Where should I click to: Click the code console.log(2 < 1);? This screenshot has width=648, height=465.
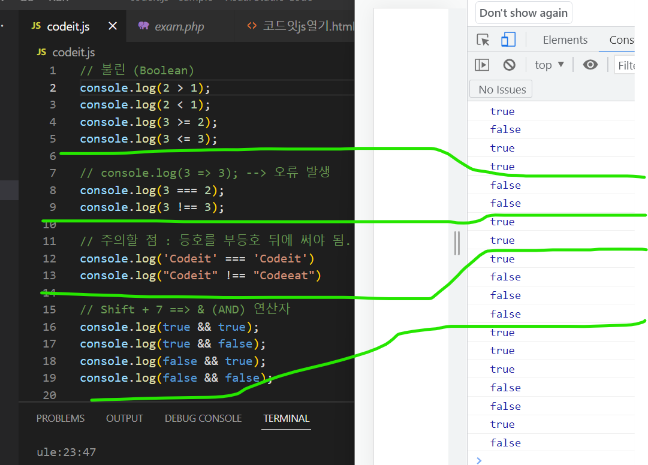[x=144, y=105]
